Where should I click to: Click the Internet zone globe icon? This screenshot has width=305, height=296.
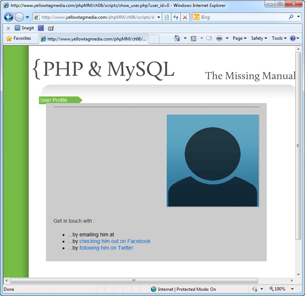[x=153, y=289]
